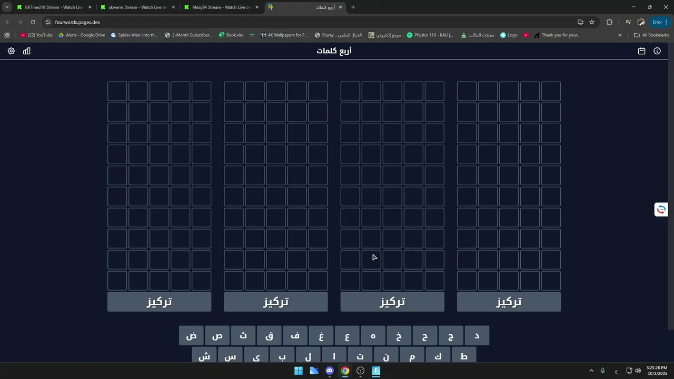Viewport: 674px width, 379px height.
Task: Open Discord from the taskbar
Action: pos(330,371)
